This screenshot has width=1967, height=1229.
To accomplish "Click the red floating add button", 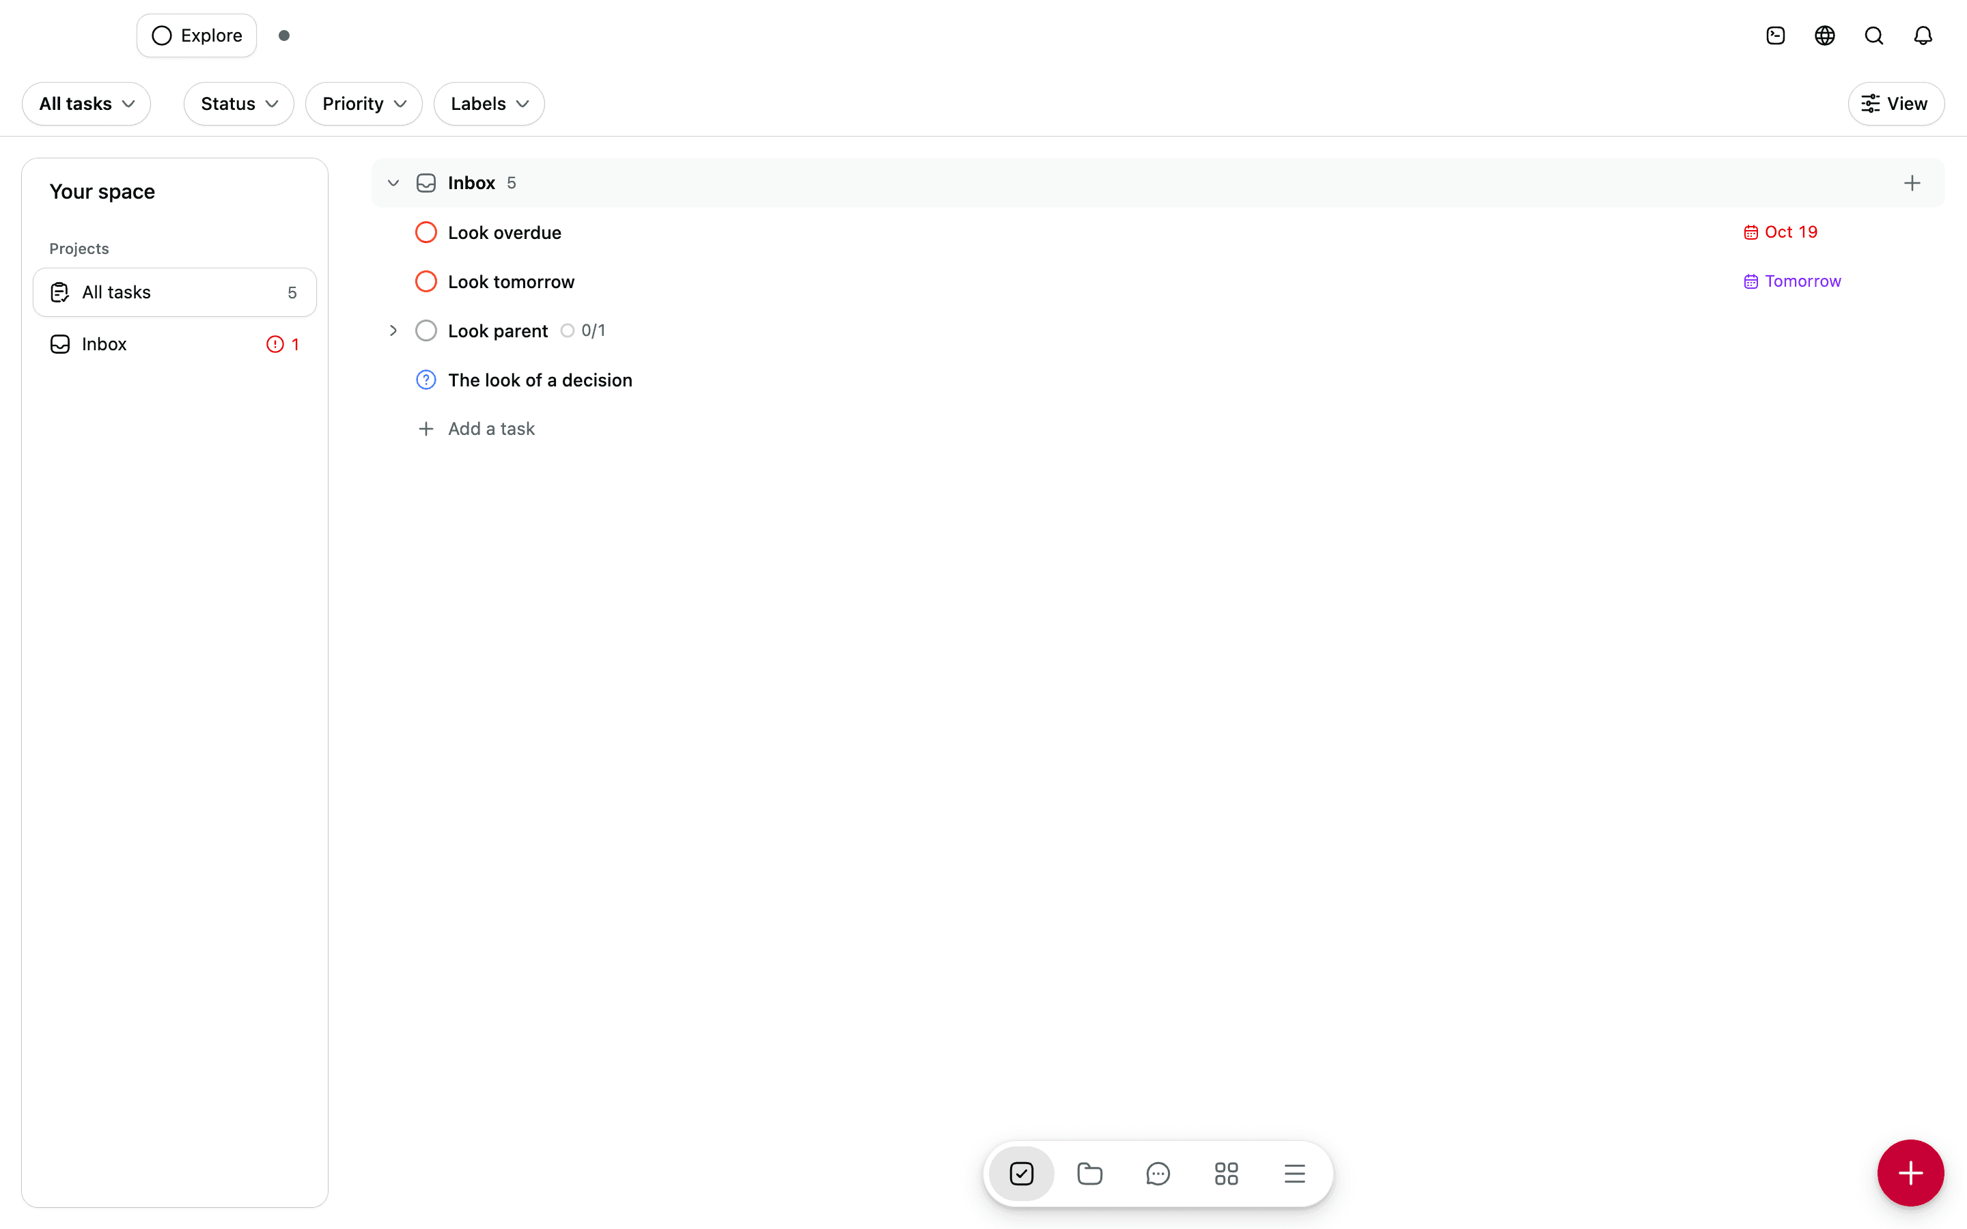I will point(1910,1173).
